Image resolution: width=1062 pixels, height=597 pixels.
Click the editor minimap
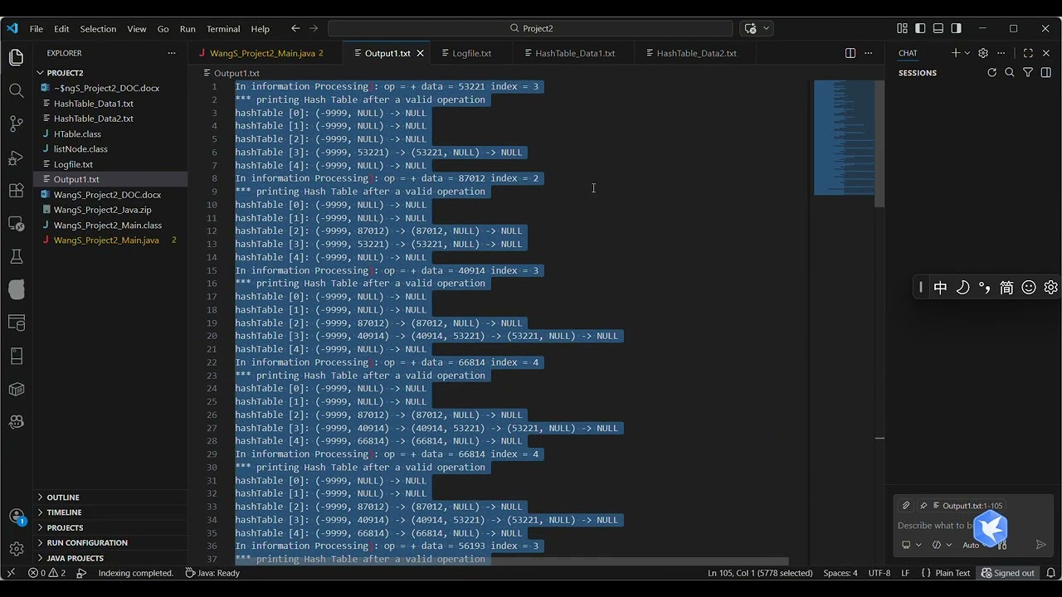[844, 138]
